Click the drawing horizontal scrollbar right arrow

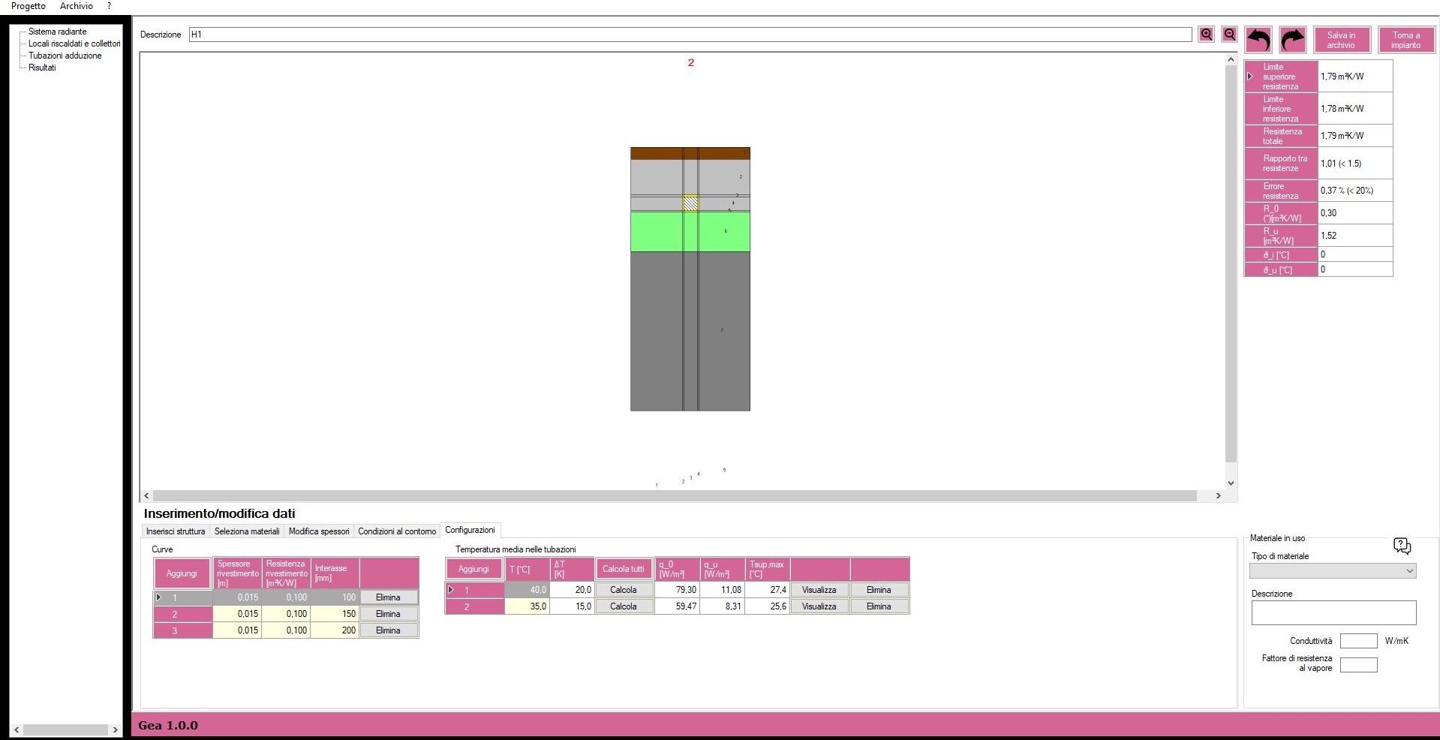click(1218, 496)
